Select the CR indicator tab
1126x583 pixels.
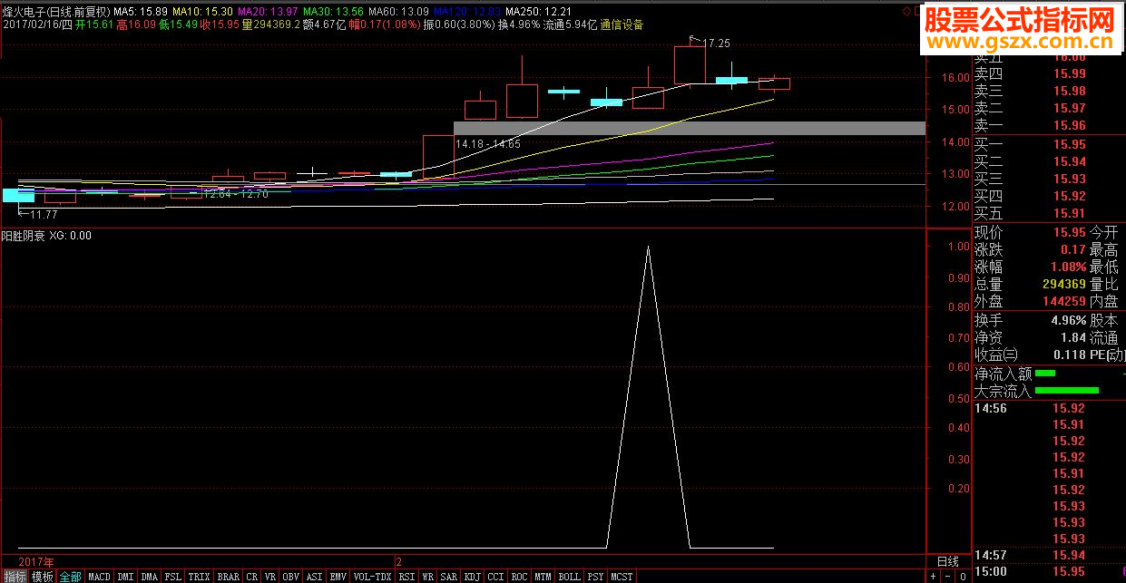click(252, 577)
